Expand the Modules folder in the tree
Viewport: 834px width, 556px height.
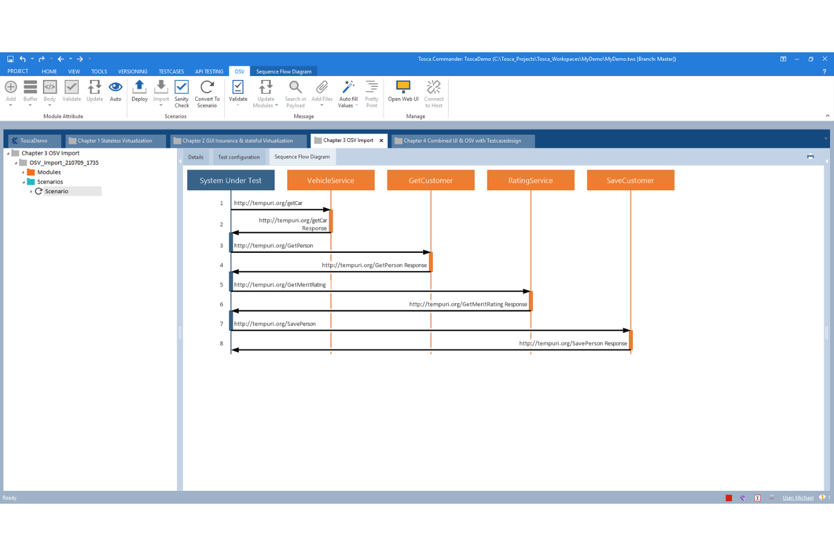pos(23,172)
